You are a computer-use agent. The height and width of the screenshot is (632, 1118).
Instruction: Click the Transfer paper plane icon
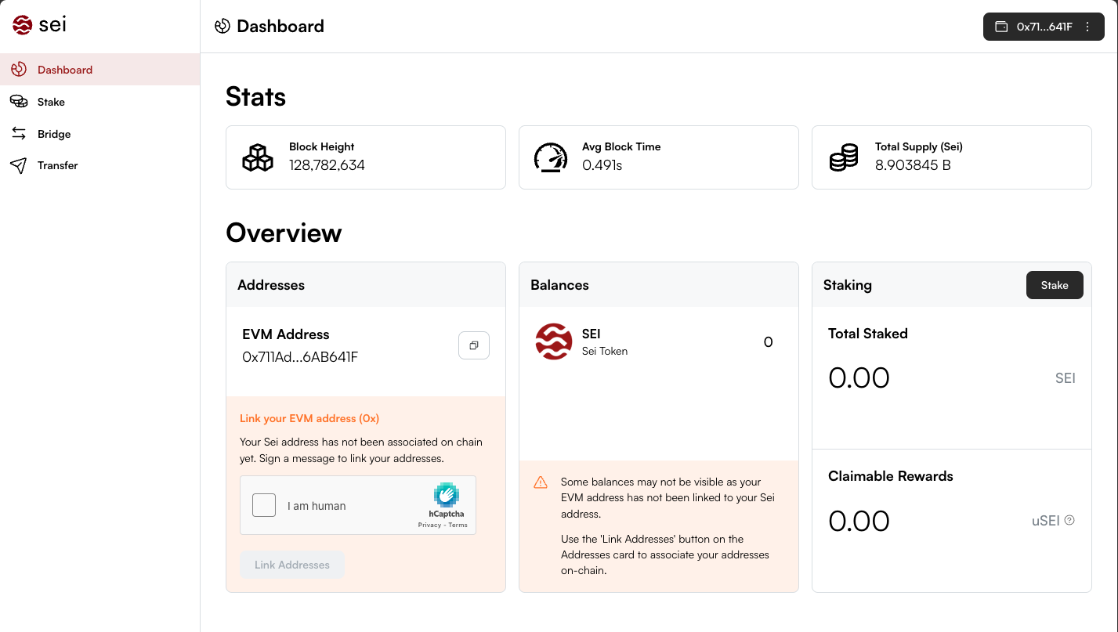tap(19, 165)
